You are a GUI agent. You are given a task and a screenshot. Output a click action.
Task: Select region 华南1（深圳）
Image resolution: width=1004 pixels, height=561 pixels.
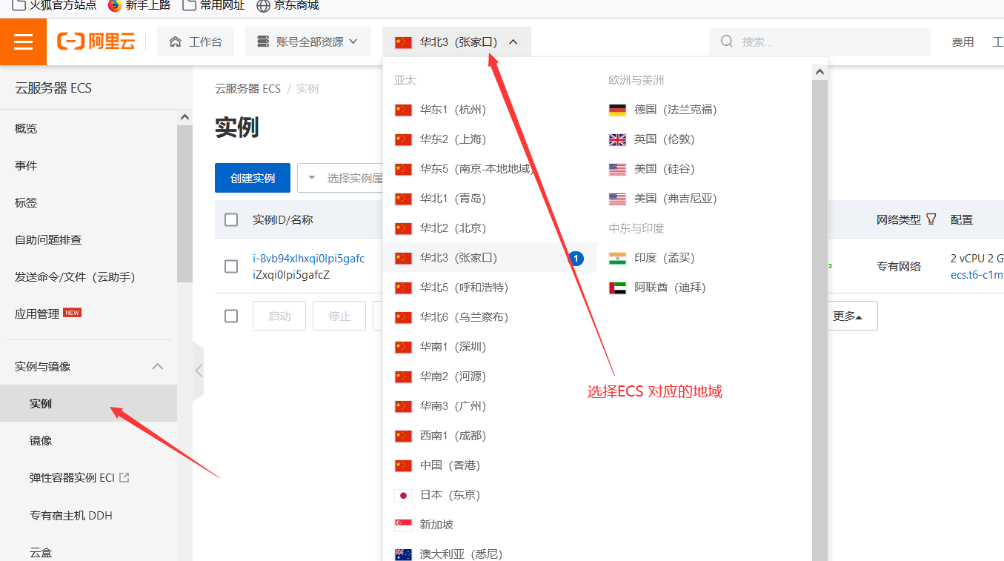click(x=490, y=347)
